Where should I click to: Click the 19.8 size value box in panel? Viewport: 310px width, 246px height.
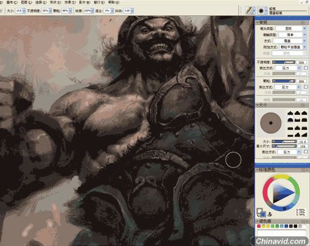tap(303, 142)
